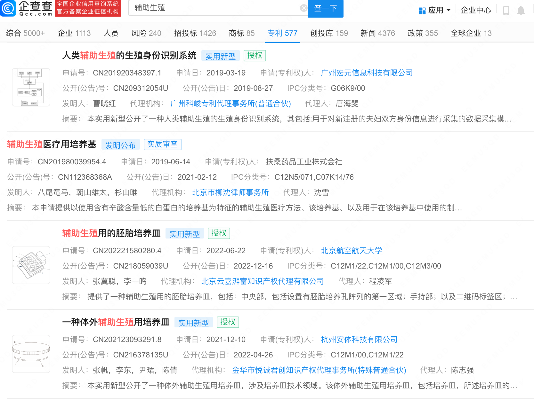The width and height of the screenshot is (534, 399).
Task: Switch to the 综合 5000+ tab
Action: 25,33
